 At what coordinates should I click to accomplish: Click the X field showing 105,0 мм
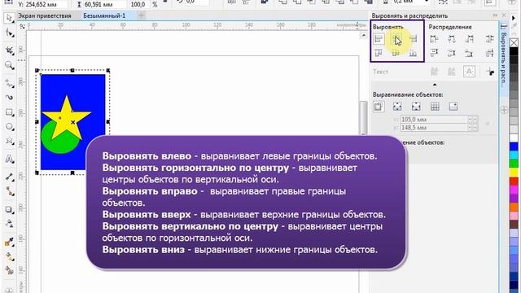coord(435,120)
